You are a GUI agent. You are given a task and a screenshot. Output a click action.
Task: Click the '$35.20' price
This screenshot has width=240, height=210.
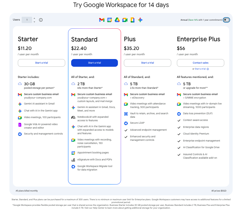132,48
